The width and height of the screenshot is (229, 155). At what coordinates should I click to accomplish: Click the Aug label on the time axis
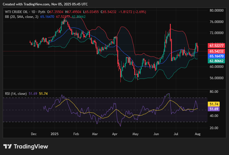198,133
